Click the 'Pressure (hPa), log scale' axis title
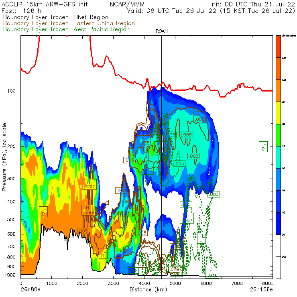Viewport: 297px width, 297px height. (x=4, y=157)
